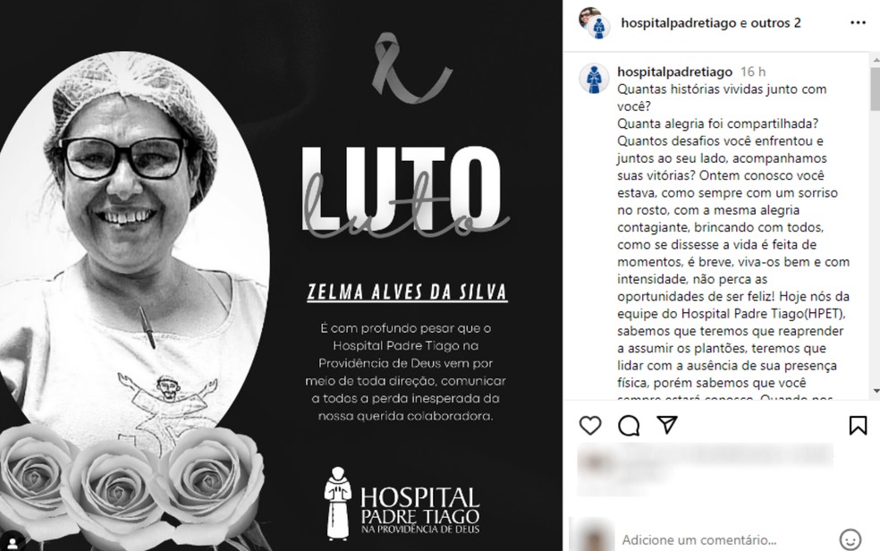Share post via paper plane icon
This screenshot has height=551, width=880.
667,425
